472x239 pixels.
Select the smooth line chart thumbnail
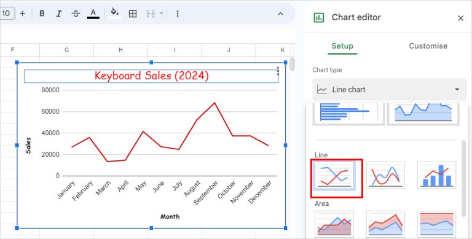click(x=385, y=175)
